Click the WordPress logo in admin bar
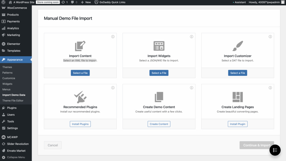Screen dimensions: 286x161 (3, 2)
